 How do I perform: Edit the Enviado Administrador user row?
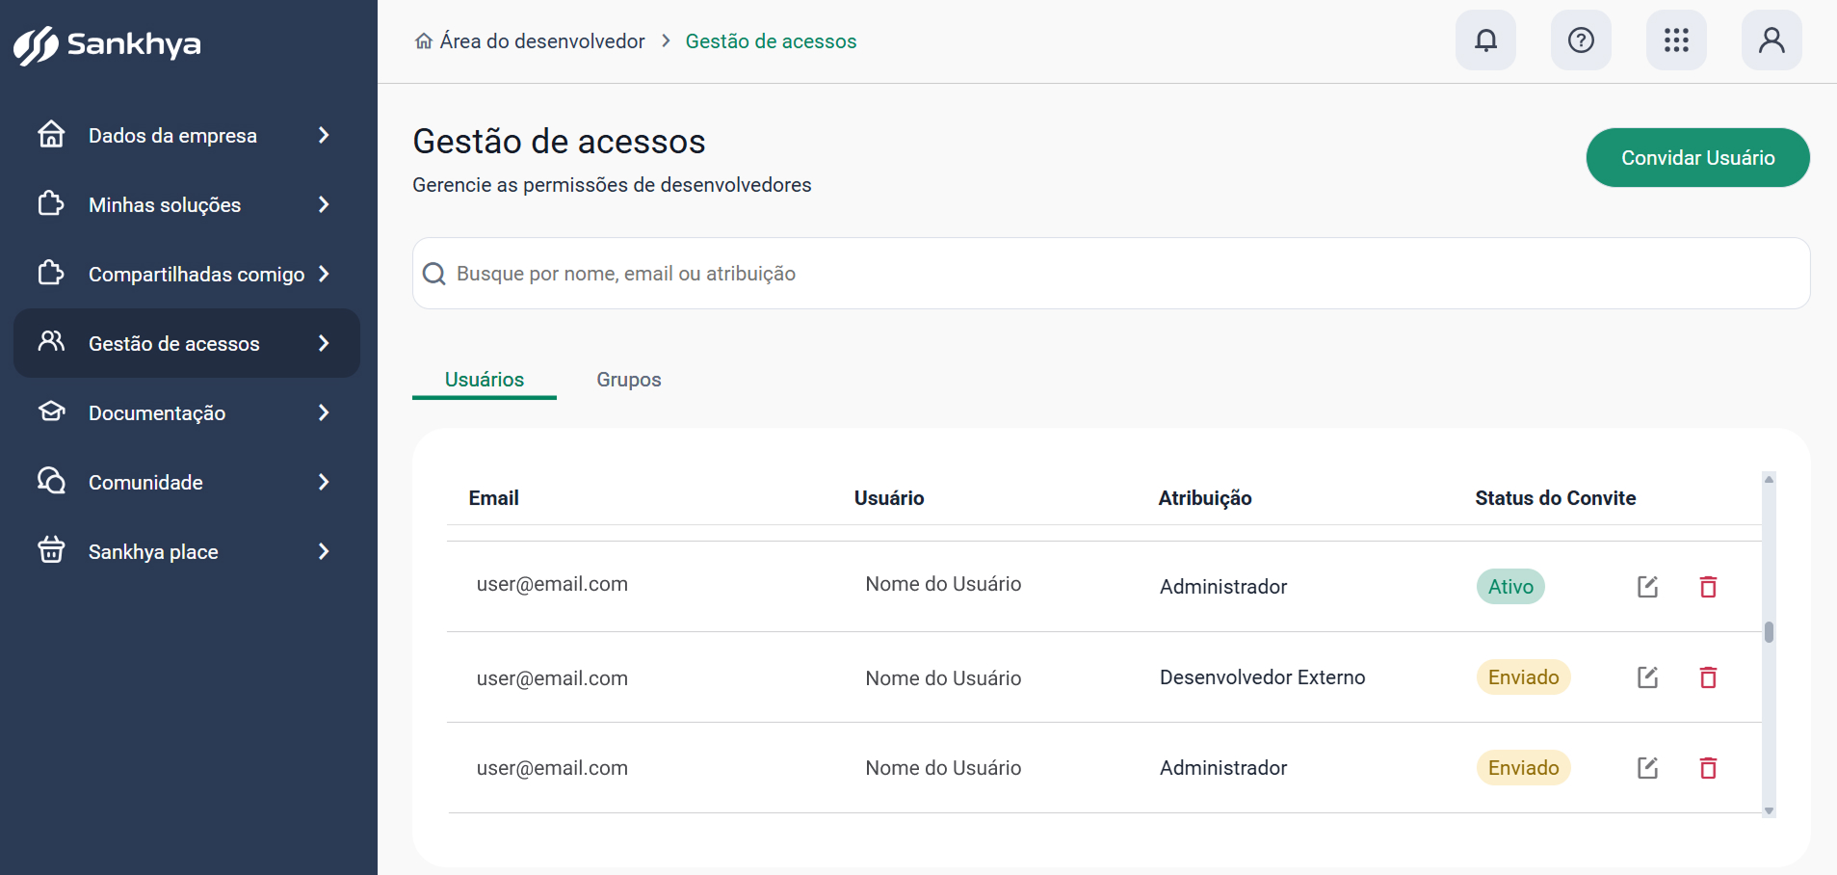point(1647,768)
